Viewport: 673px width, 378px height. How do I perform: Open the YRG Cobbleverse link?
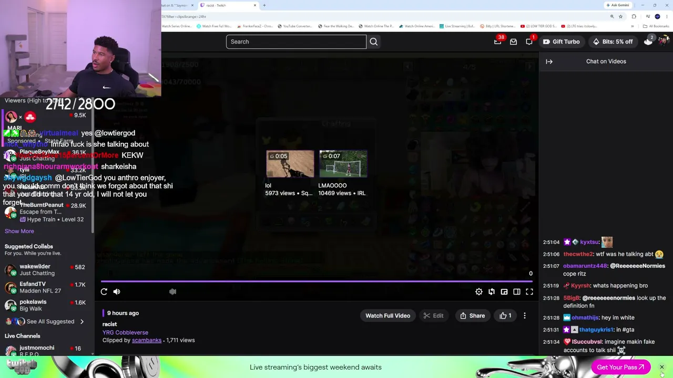click(125, 332)
